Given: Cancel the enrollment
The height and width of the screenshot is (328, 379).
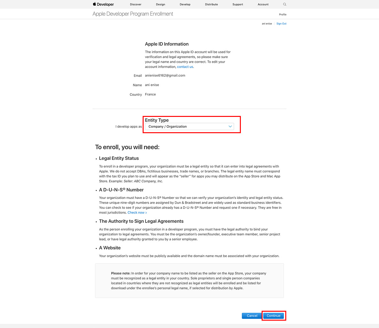Looking at the screenshot, I should (x=252, y=316).
